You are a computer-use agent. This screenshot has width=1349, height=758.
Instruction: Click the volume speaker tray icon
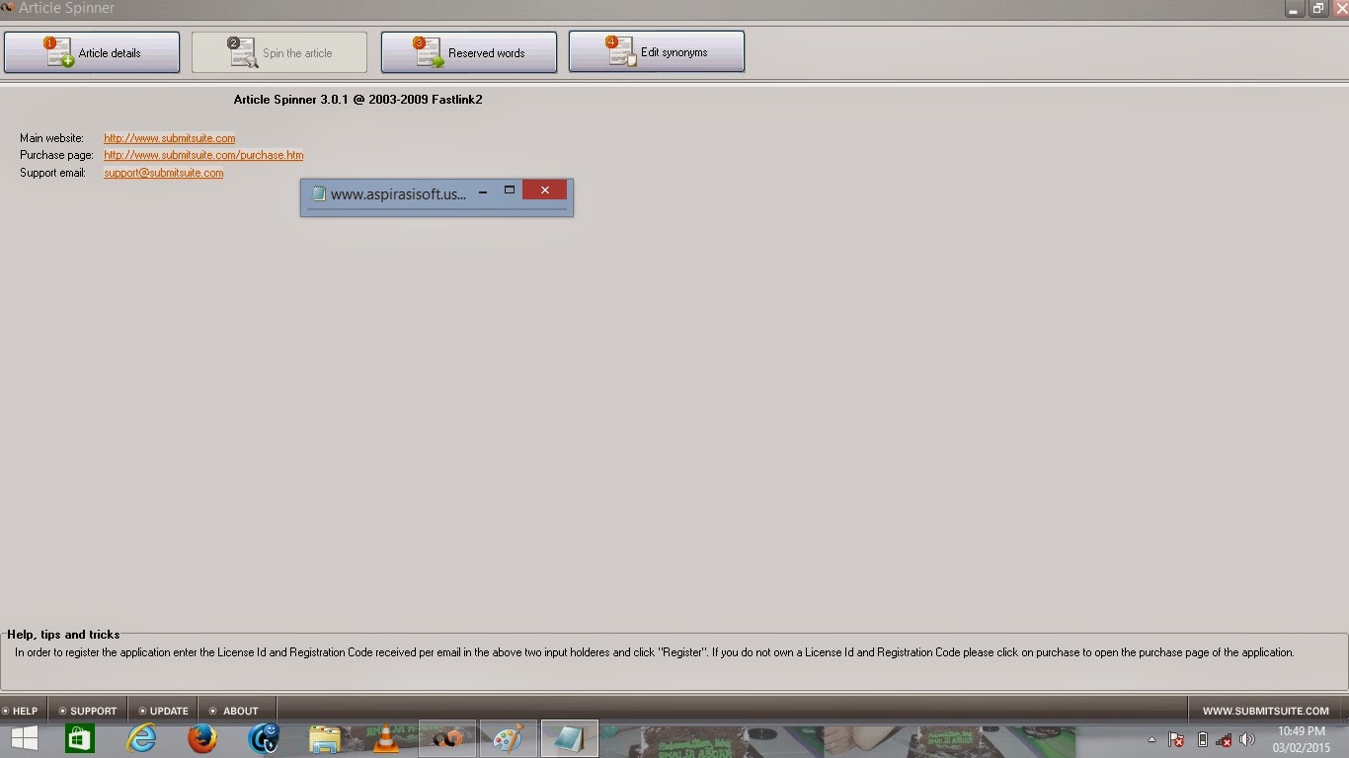click(1247, 739)
